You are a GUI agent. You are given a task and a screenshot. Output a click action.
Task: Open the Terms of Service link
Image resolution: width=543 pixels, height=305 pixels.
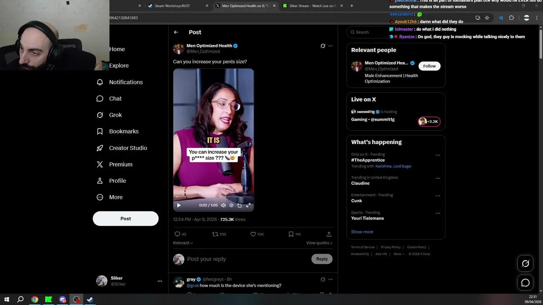tap(363, 247)
